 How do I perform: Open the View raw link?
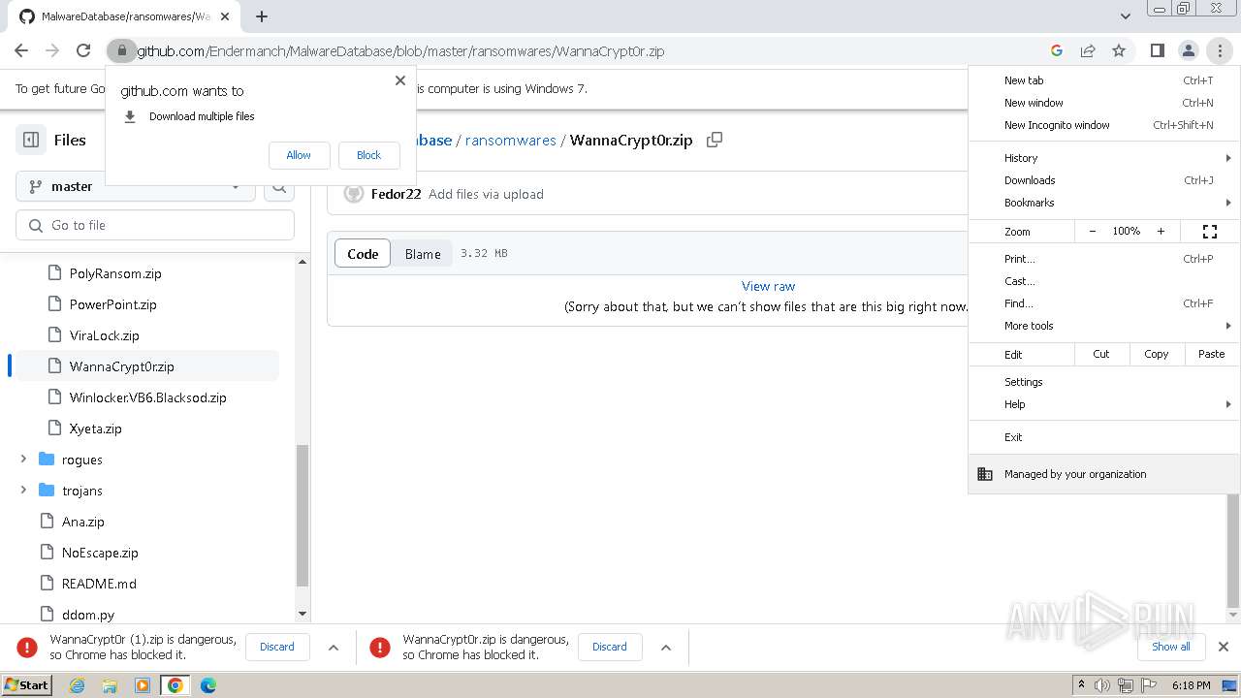pyautogui.click(x=768, y=286)
